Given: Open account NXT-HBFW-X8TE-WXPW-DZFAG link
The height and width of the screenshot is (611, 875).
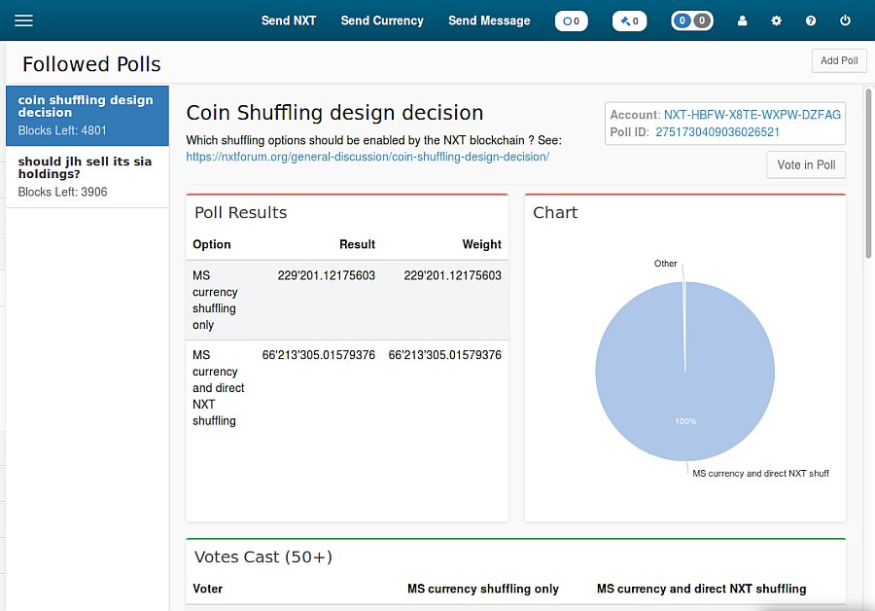Looking at the screenshot, I should [x=752, y=115].
